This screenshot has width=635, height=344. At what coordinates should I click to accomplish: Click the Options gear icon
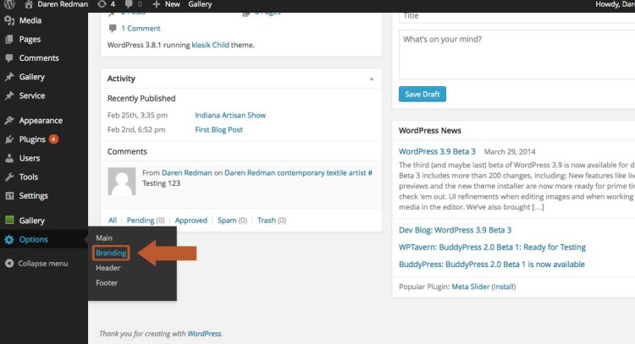tap(9, 240)
